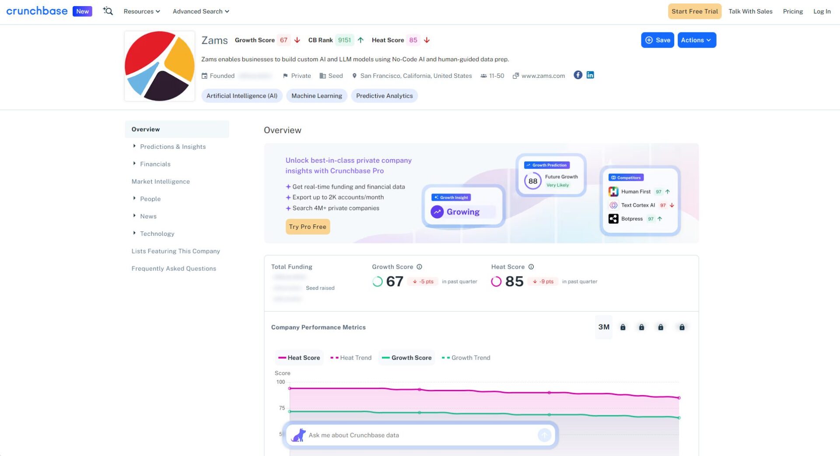Click the first locked time range icon
The height and width of the screenshot is (456, 840).
pyautogui.click(x=623, y=327)
